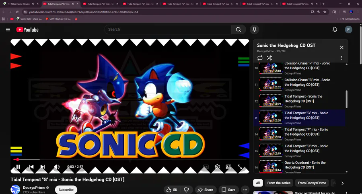The width and height of the screenshot is (362, 194).
Task: Close the Sonic the Hedgehog CD OST playlist panel
Action: [341, 47]
